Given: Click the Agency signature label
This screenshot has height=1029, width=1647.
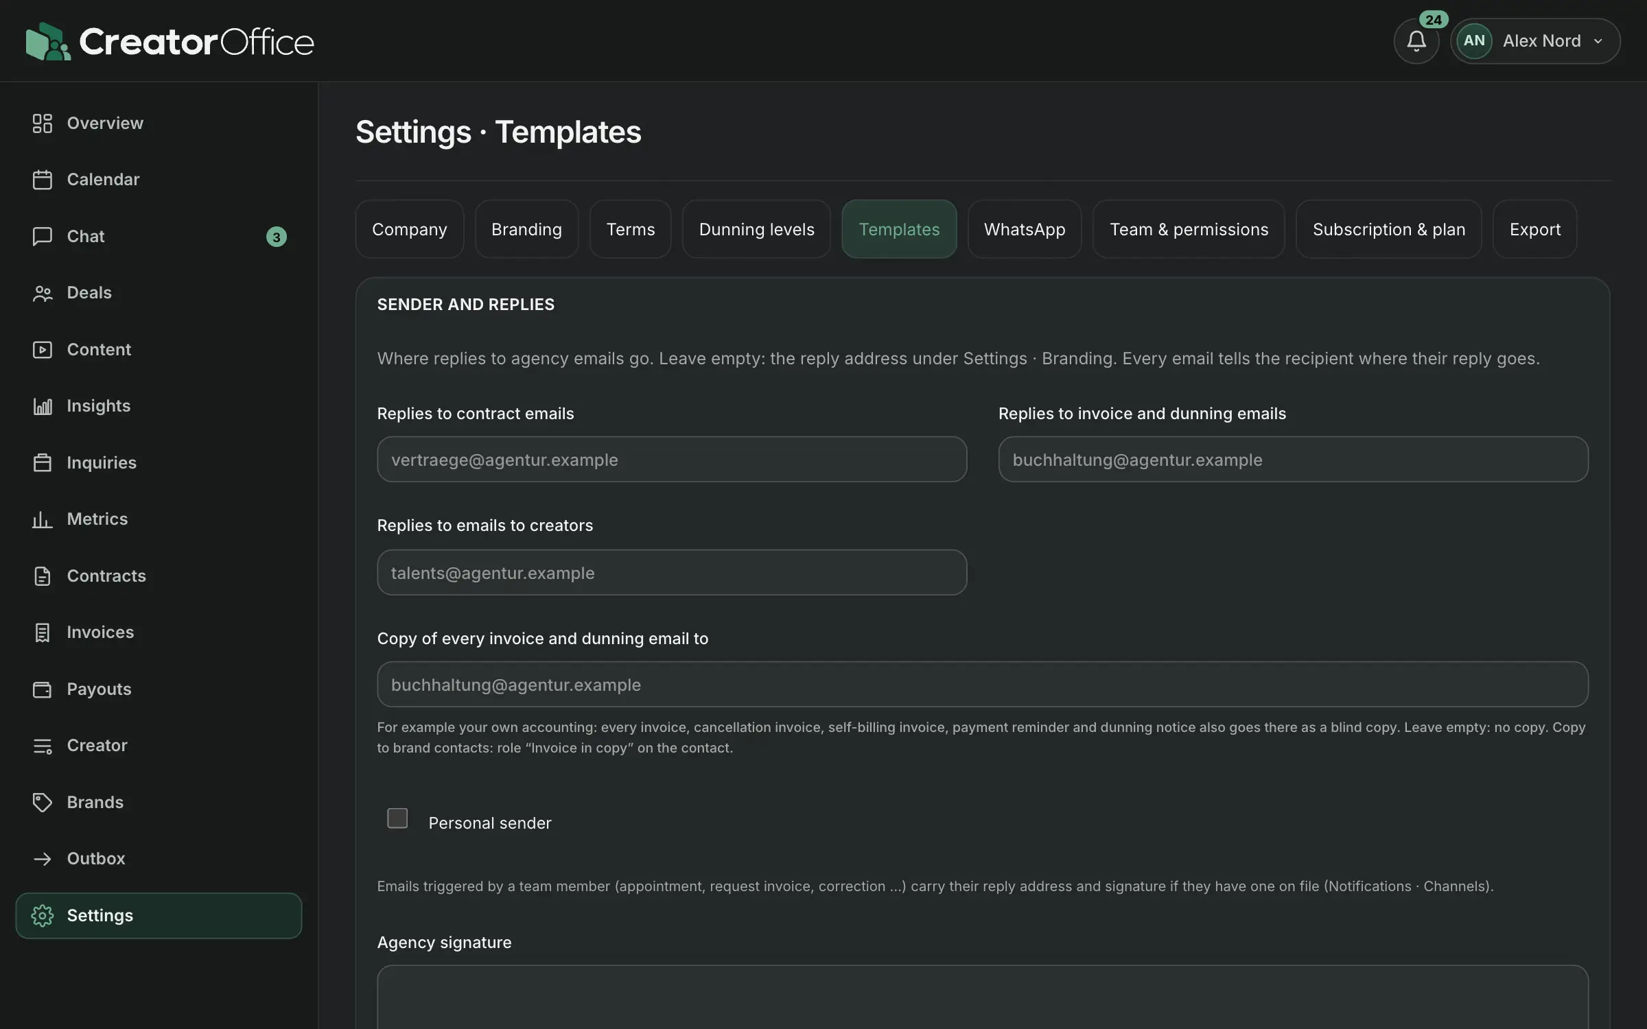Looking at the screenshot, I should coord(444,943).
